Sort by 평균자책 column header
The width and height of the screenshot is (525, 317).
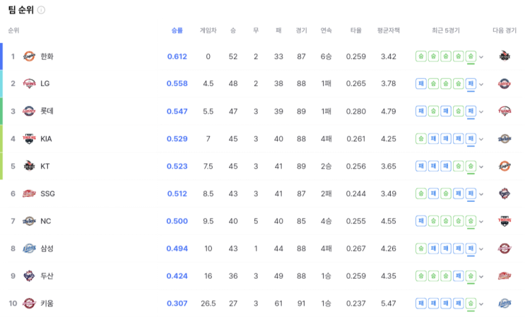click(x=388, y=30)
